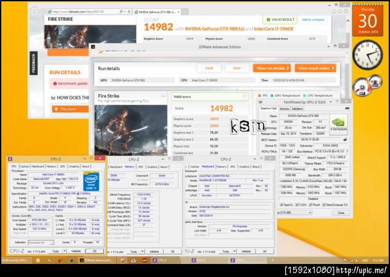Click the 3dmark.com URL address field
390x277 pixels.
tap(84, 12)
